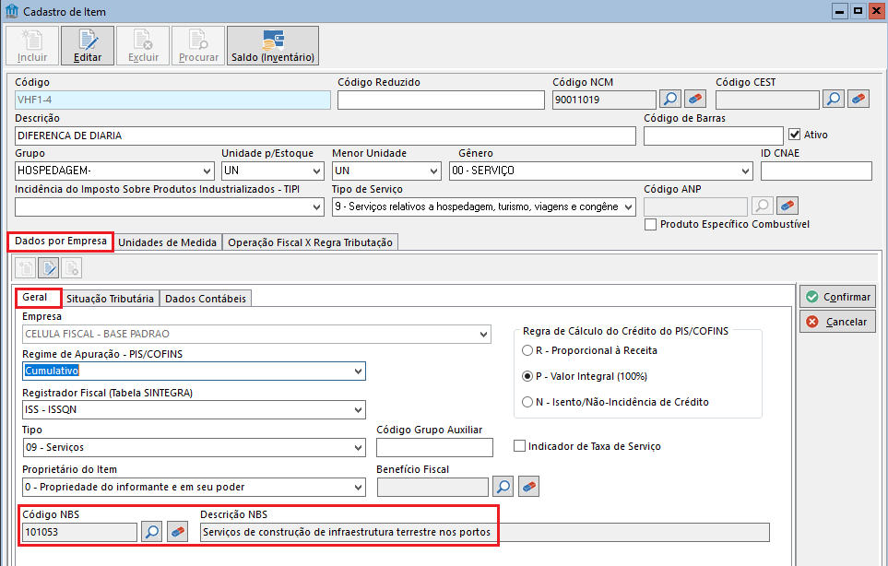Click the Código de Barras input field
The height and width of the screenshot is (566, 888).
point(714,136)
